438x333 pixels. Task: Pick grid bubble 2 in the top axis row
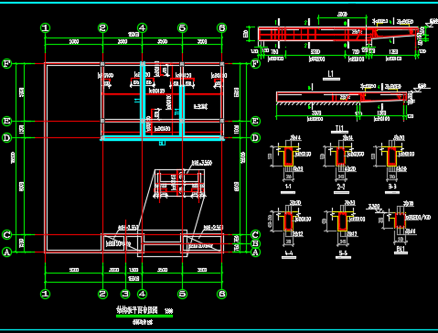coord(102,28)
